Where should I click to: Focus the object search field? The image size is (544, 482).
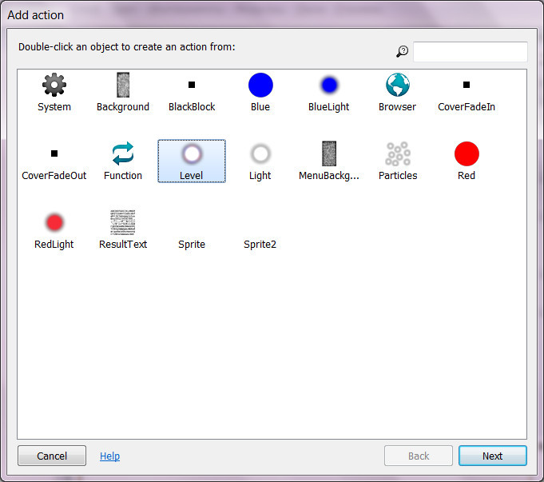470,52
